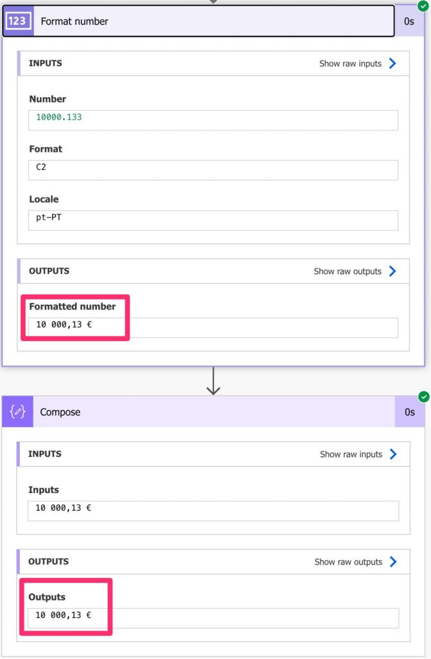Click the blue chevron beside Show raw inputs

392,63
